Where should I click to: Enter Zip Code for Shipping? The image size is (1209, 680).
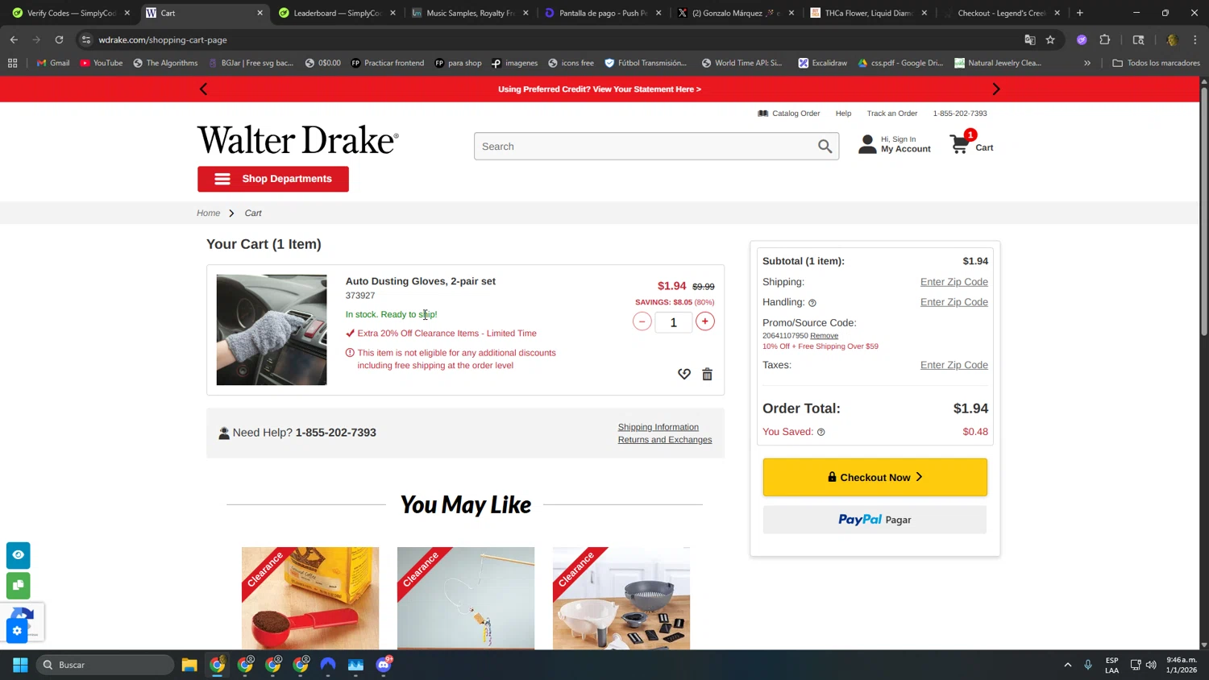tap(953, 282)
